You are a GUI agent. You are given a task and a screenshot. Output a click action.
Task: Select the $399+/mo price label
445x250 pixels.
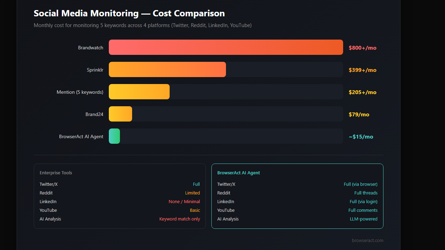[x=362, y=70]
